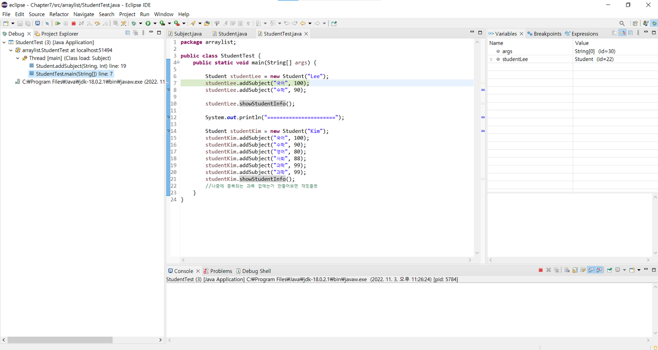This screenshot has height=350, width=658.
Task: Click the Resume debug toolbar icon
Action: pos(58,23)
